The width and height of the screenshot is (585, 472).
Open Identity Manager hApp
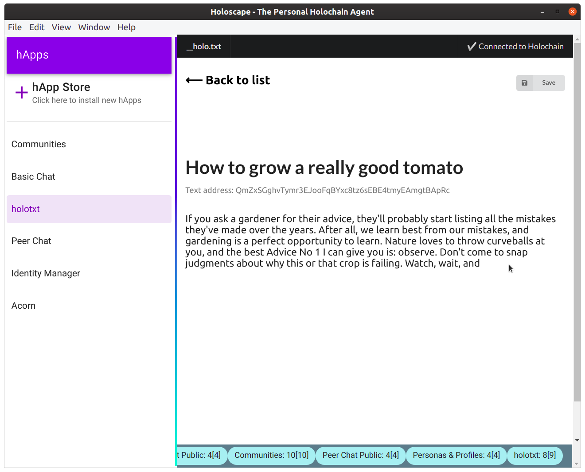89,273
